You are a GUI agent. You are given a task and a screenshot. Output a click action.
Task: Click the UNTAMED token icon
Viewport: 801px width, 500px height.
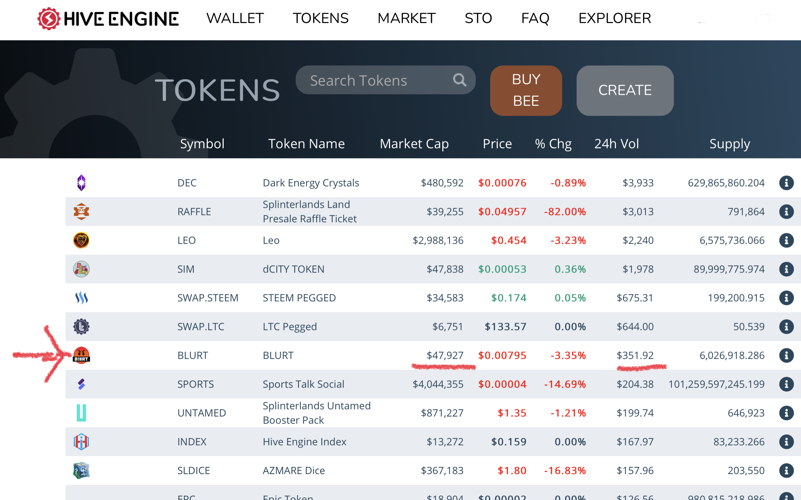click(81, 413)
